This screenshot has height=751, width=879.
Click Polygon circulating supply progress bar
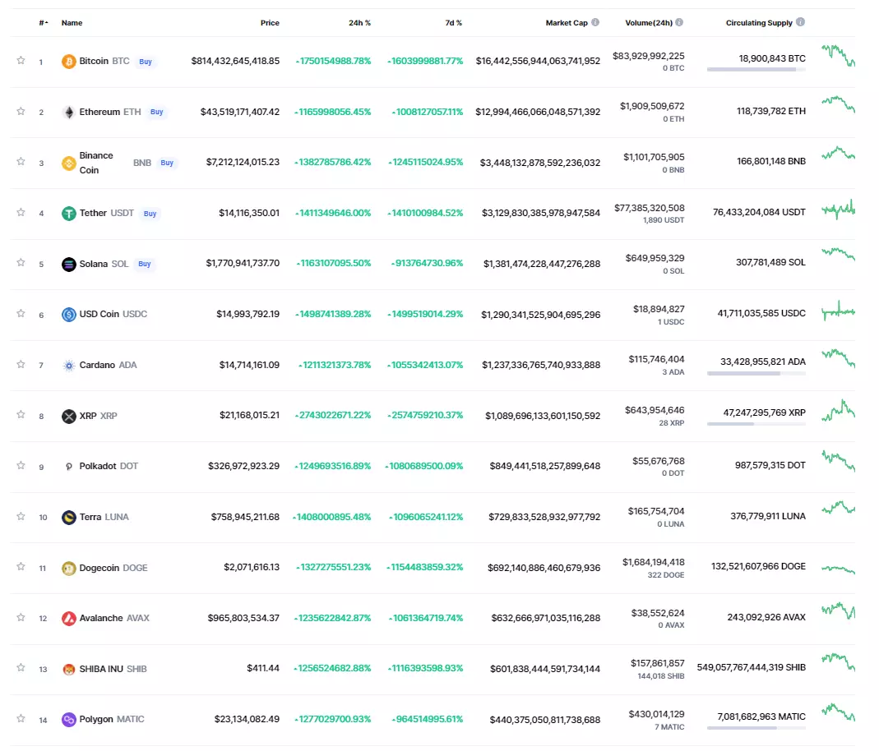(x=756, y=728)
